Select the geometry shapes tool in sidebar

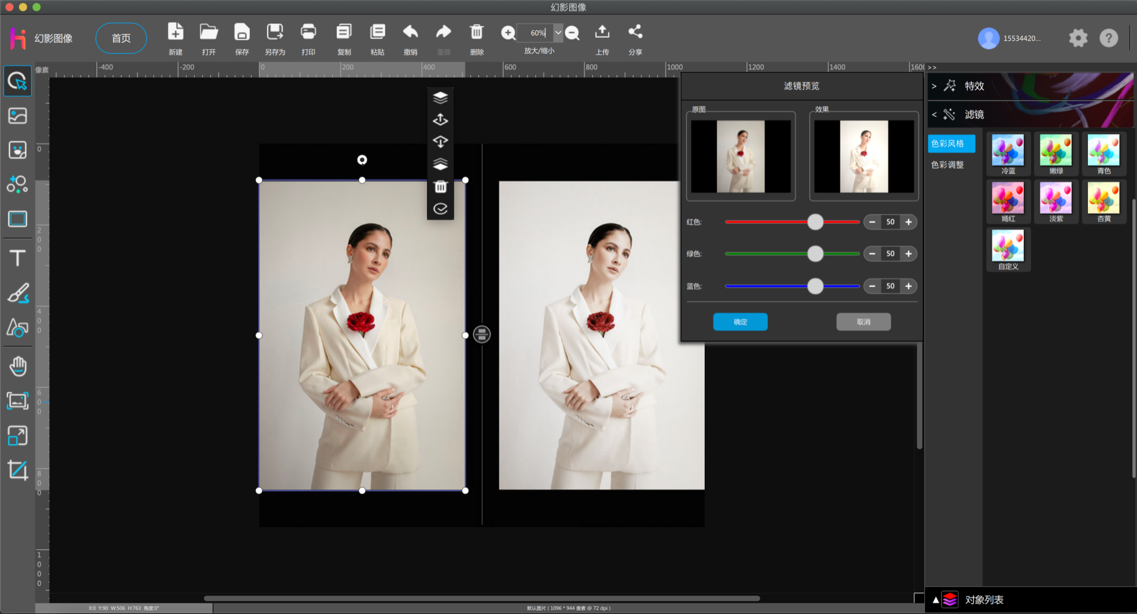(18, 327)
